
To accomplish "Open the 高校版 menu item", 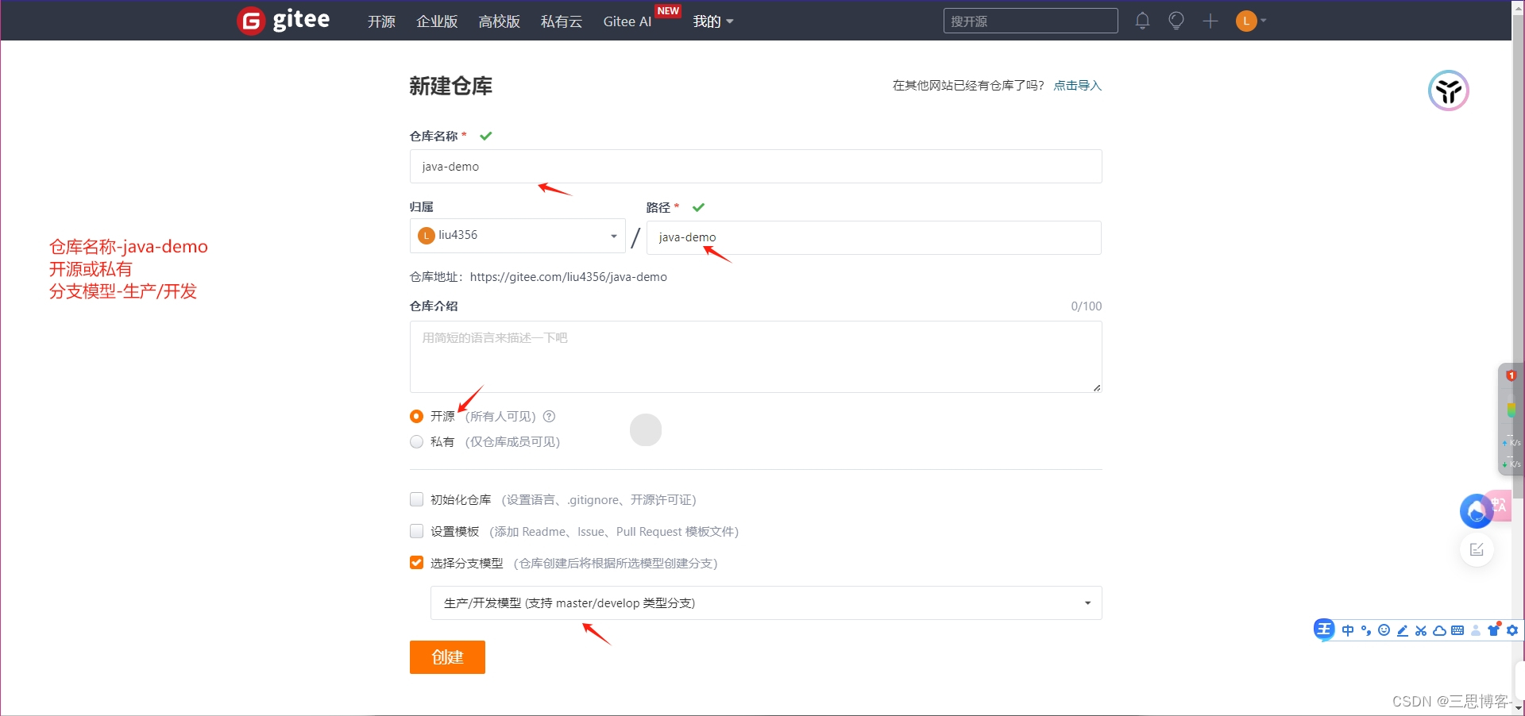I will point(499,21).
